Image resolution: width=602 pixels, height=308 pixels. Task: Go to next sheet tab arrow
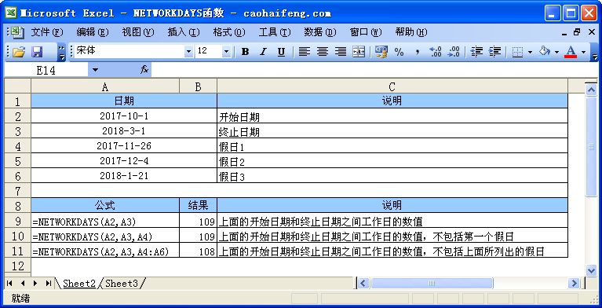click(x=35, y=284)
